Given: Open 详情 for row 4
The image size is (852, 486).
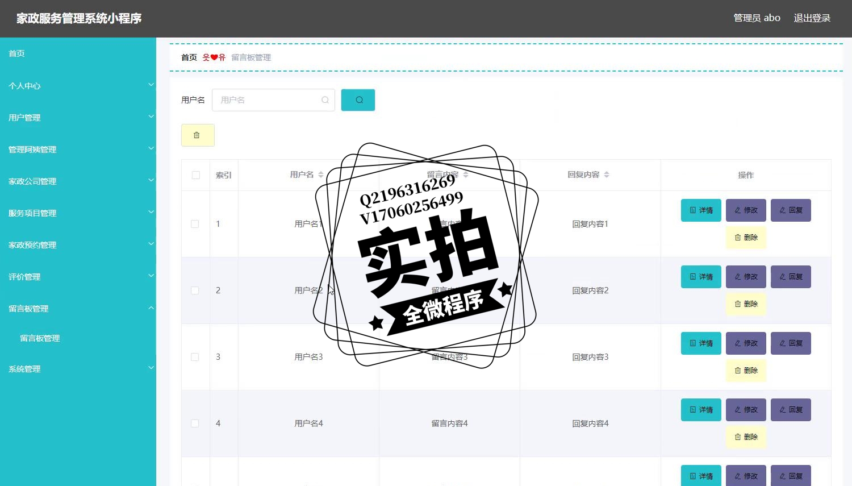Looking at the screenshot, I should point(701,410).
